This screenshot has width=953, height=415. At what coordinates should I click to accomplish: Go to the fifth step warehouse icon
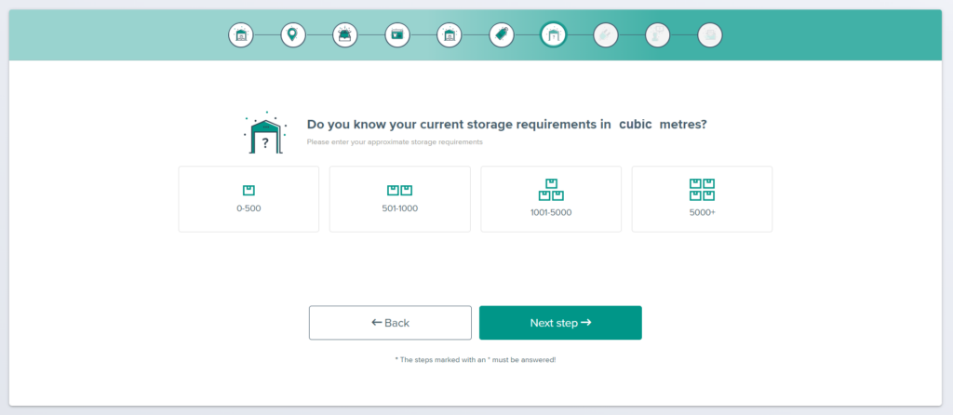(450, 34)
